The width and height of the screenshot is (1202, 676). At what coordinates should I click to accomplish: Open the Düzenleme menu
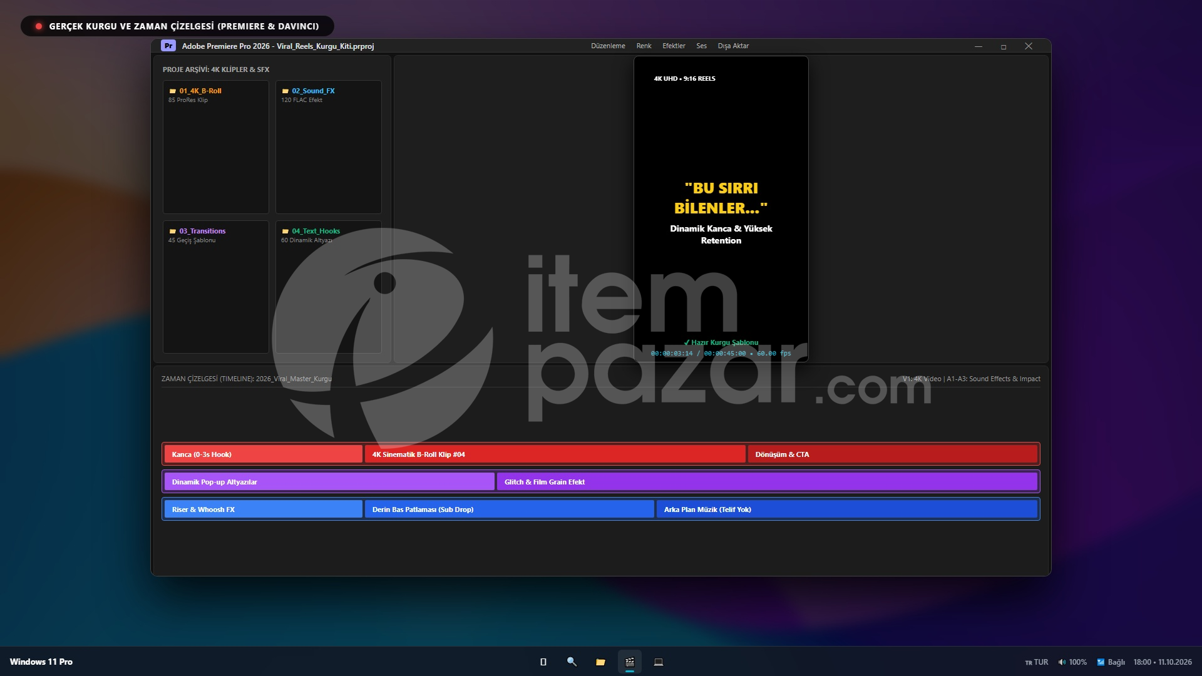click(x=608, y=46)
